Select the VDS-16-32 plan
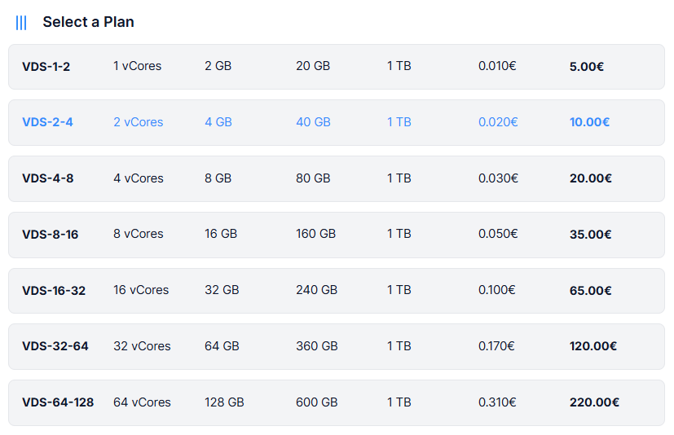This screenshot has width=674, height=435. 54,291
